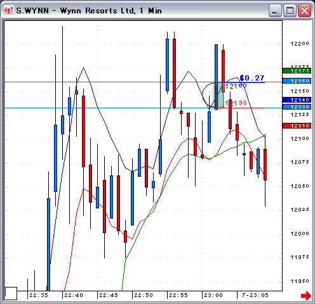
Task: Click the 12200 price axis label
Action: [x=300, y=44]
